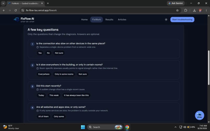Select Not sure for question 2
Image resolution: width=210 pixels, height=131 pixels.
83,74
